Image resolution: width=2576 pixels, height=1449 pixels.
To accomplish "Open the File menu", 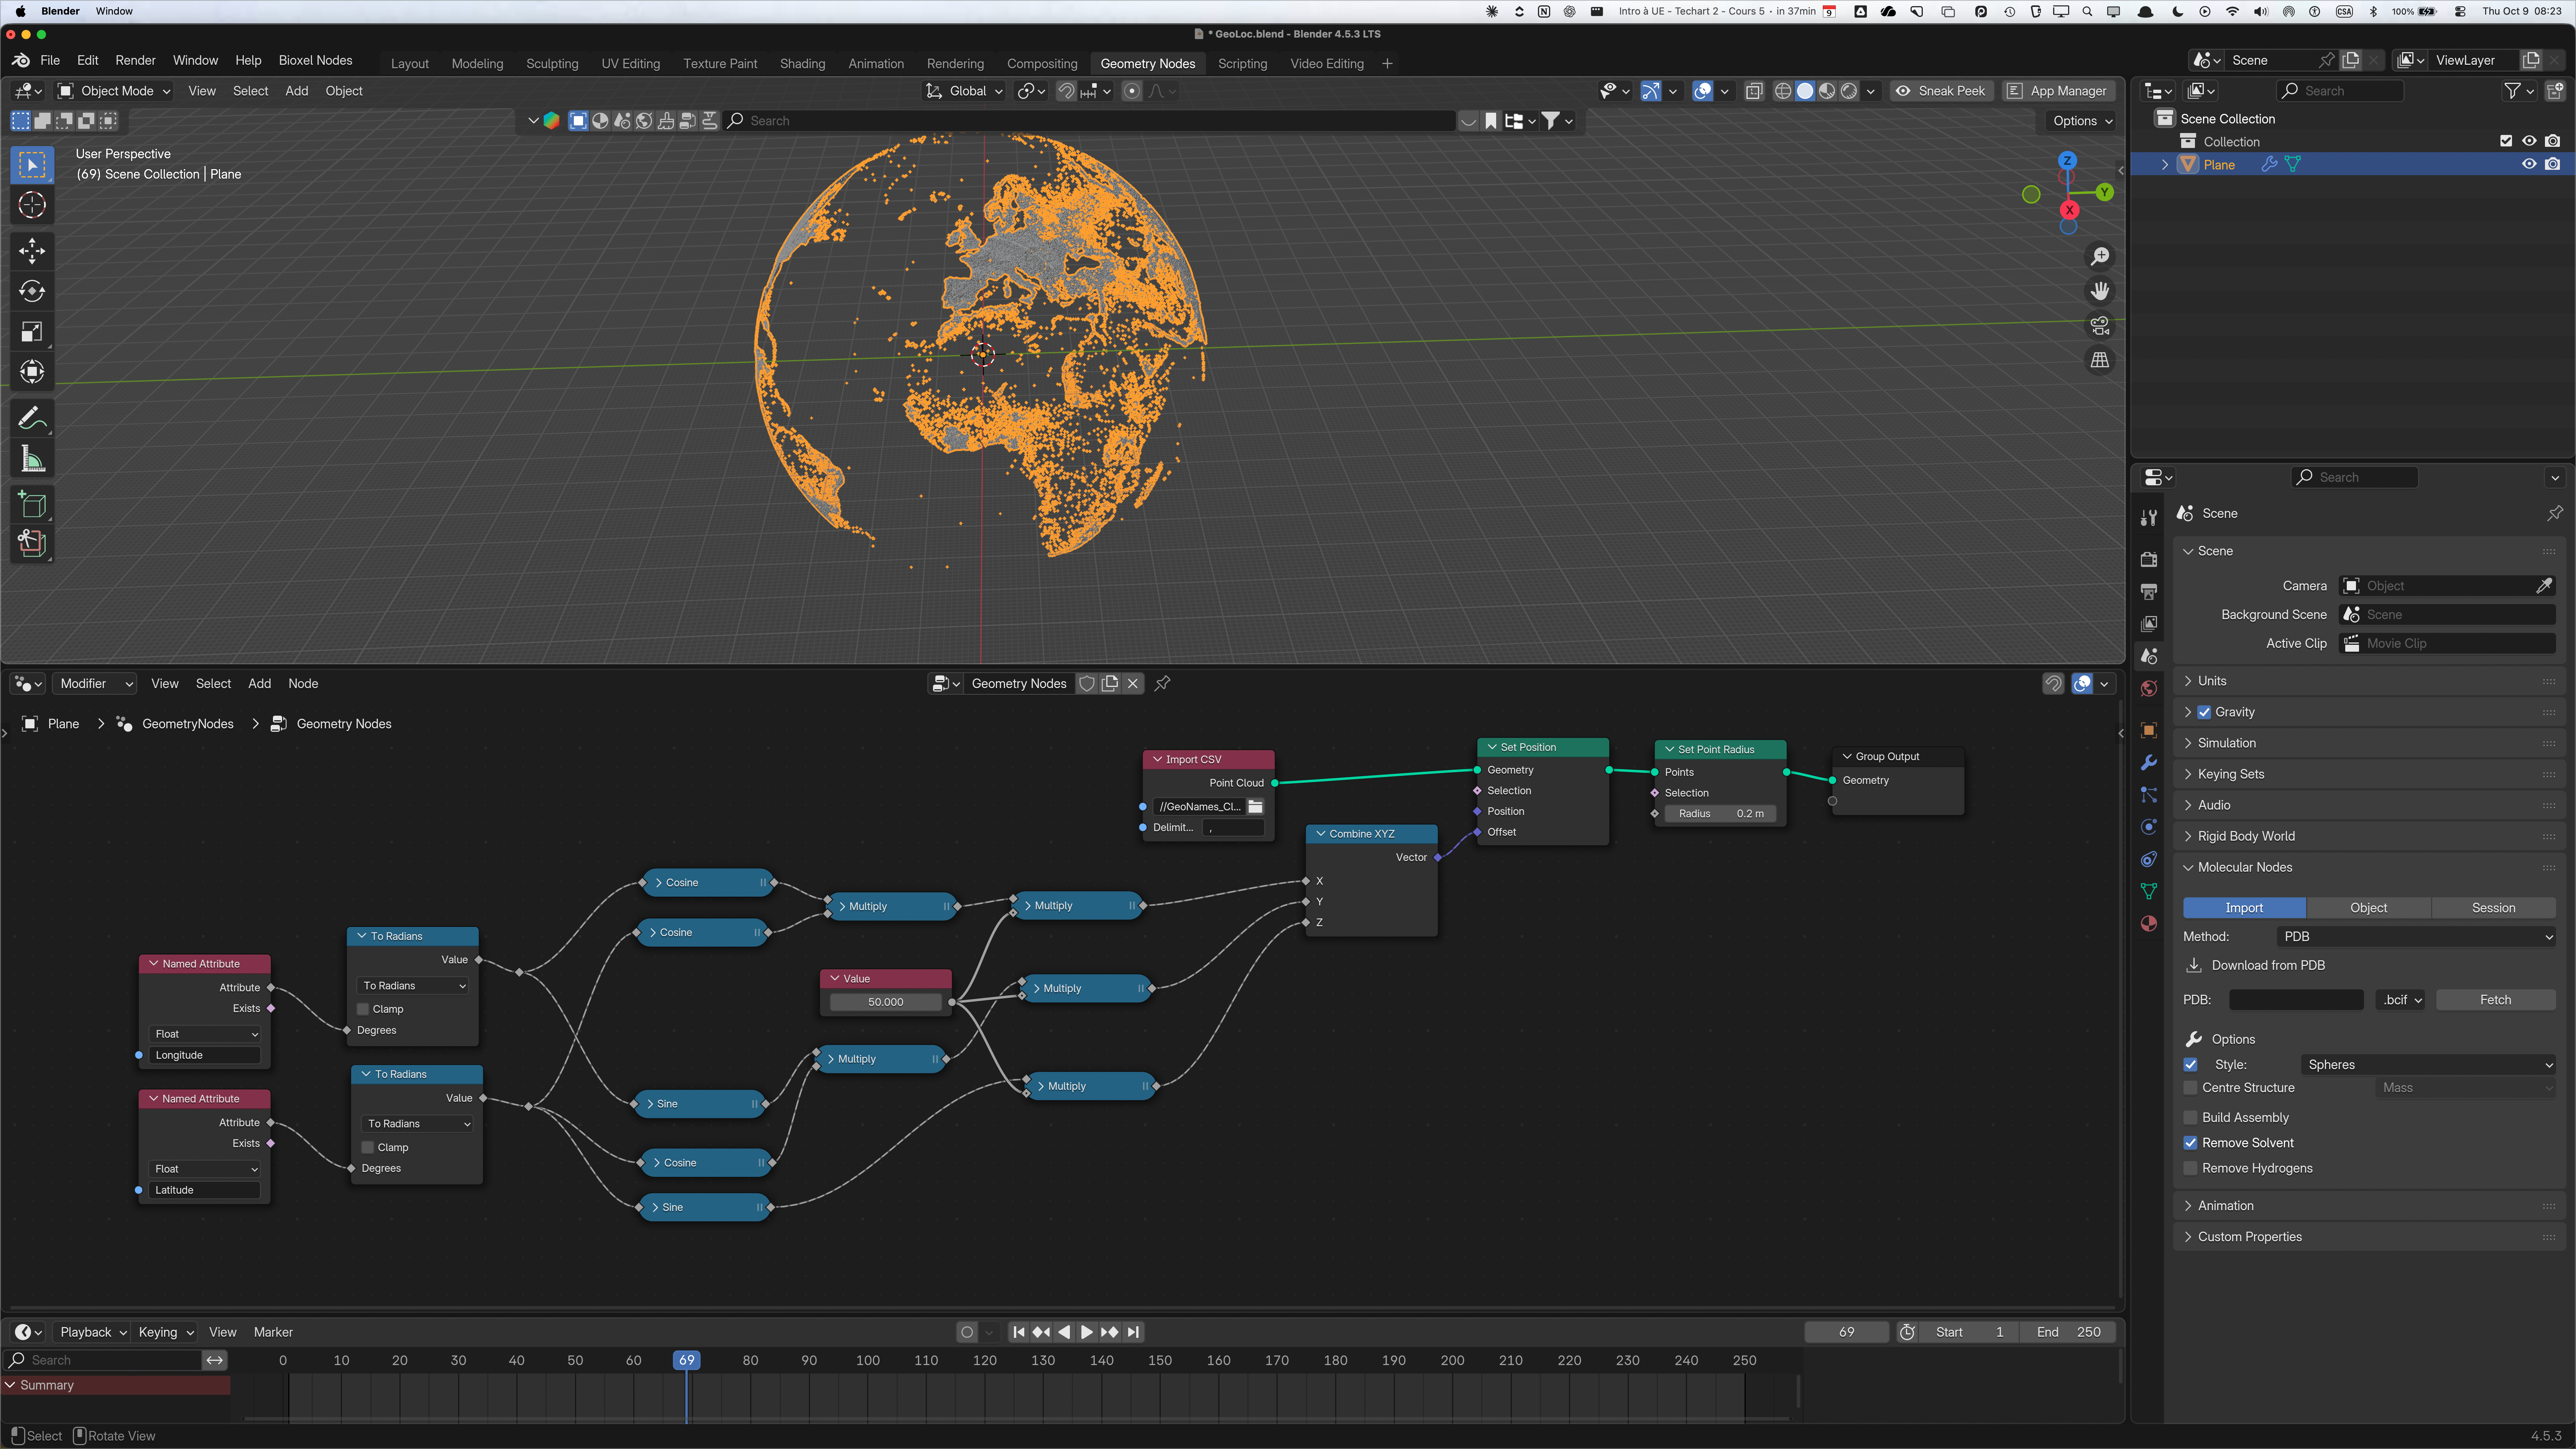I will [50, 60].
